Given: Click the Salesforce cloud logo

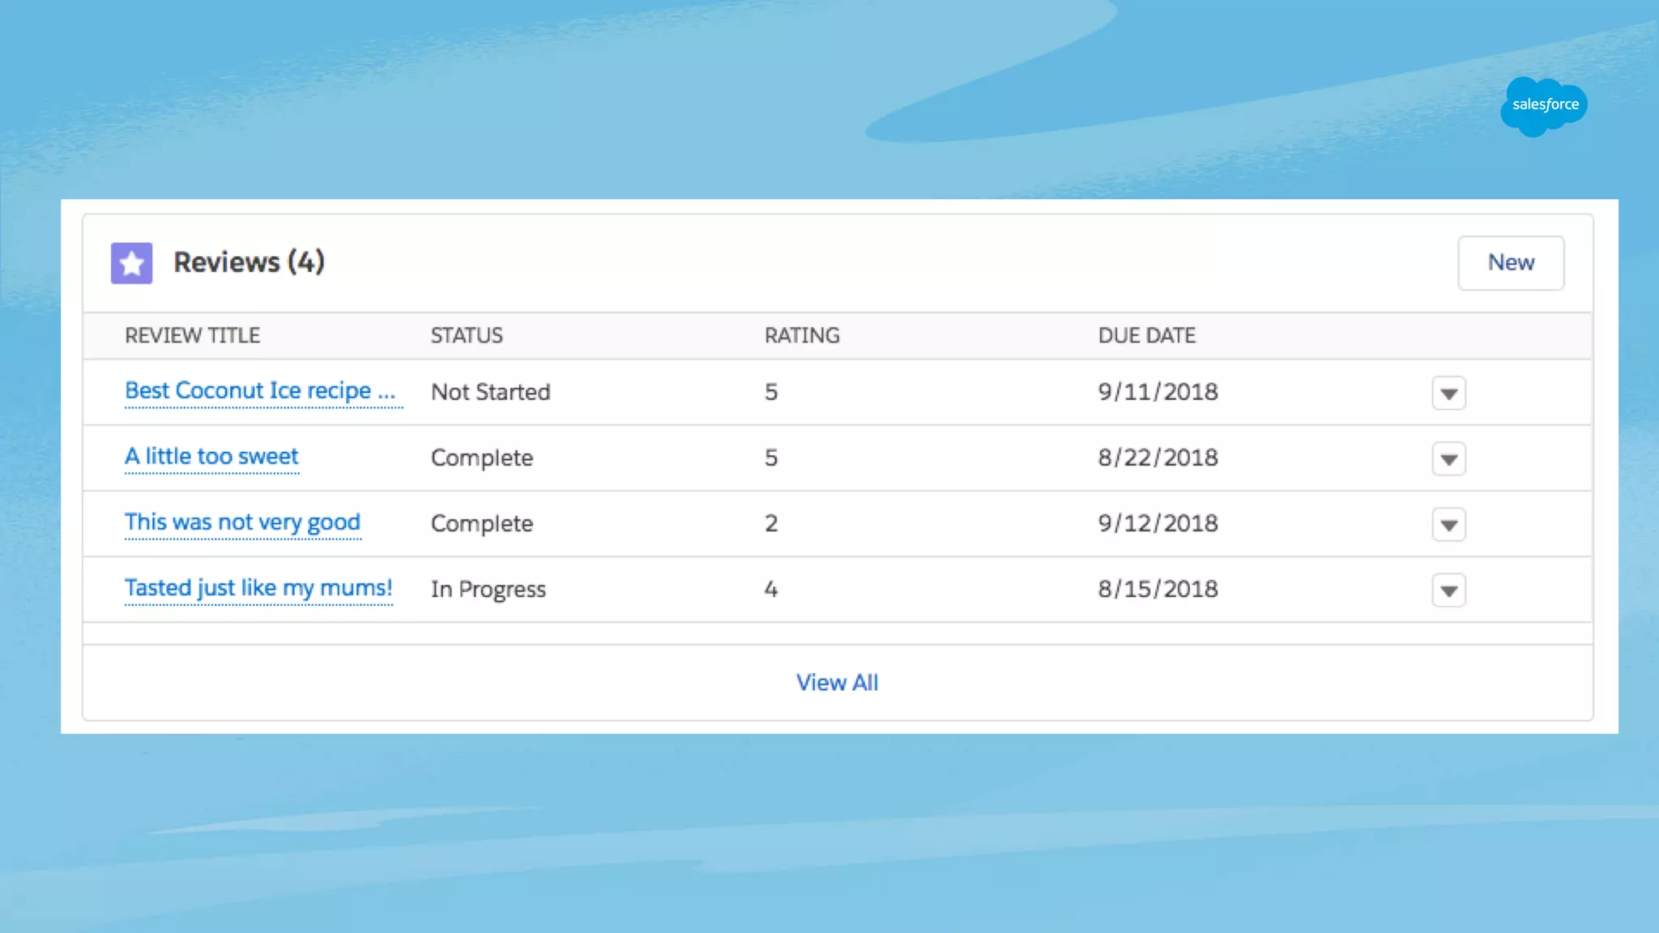Looking at the screenshot, I should pos(1543,105).
